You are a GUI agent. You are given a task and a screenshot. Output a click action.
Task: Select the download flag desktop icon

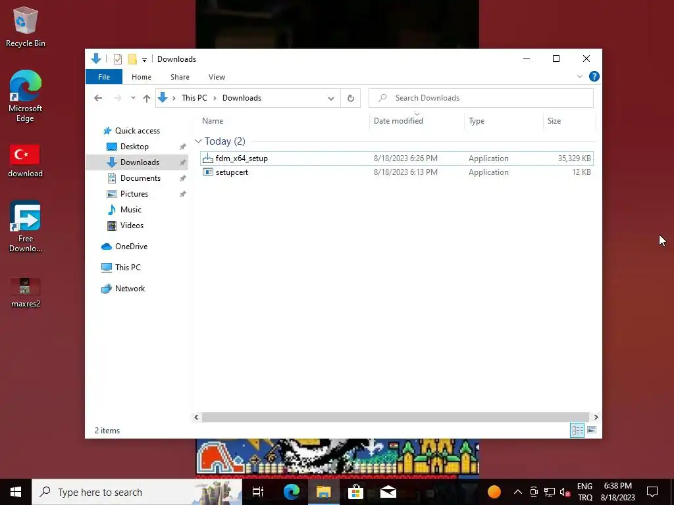[25, 160]
